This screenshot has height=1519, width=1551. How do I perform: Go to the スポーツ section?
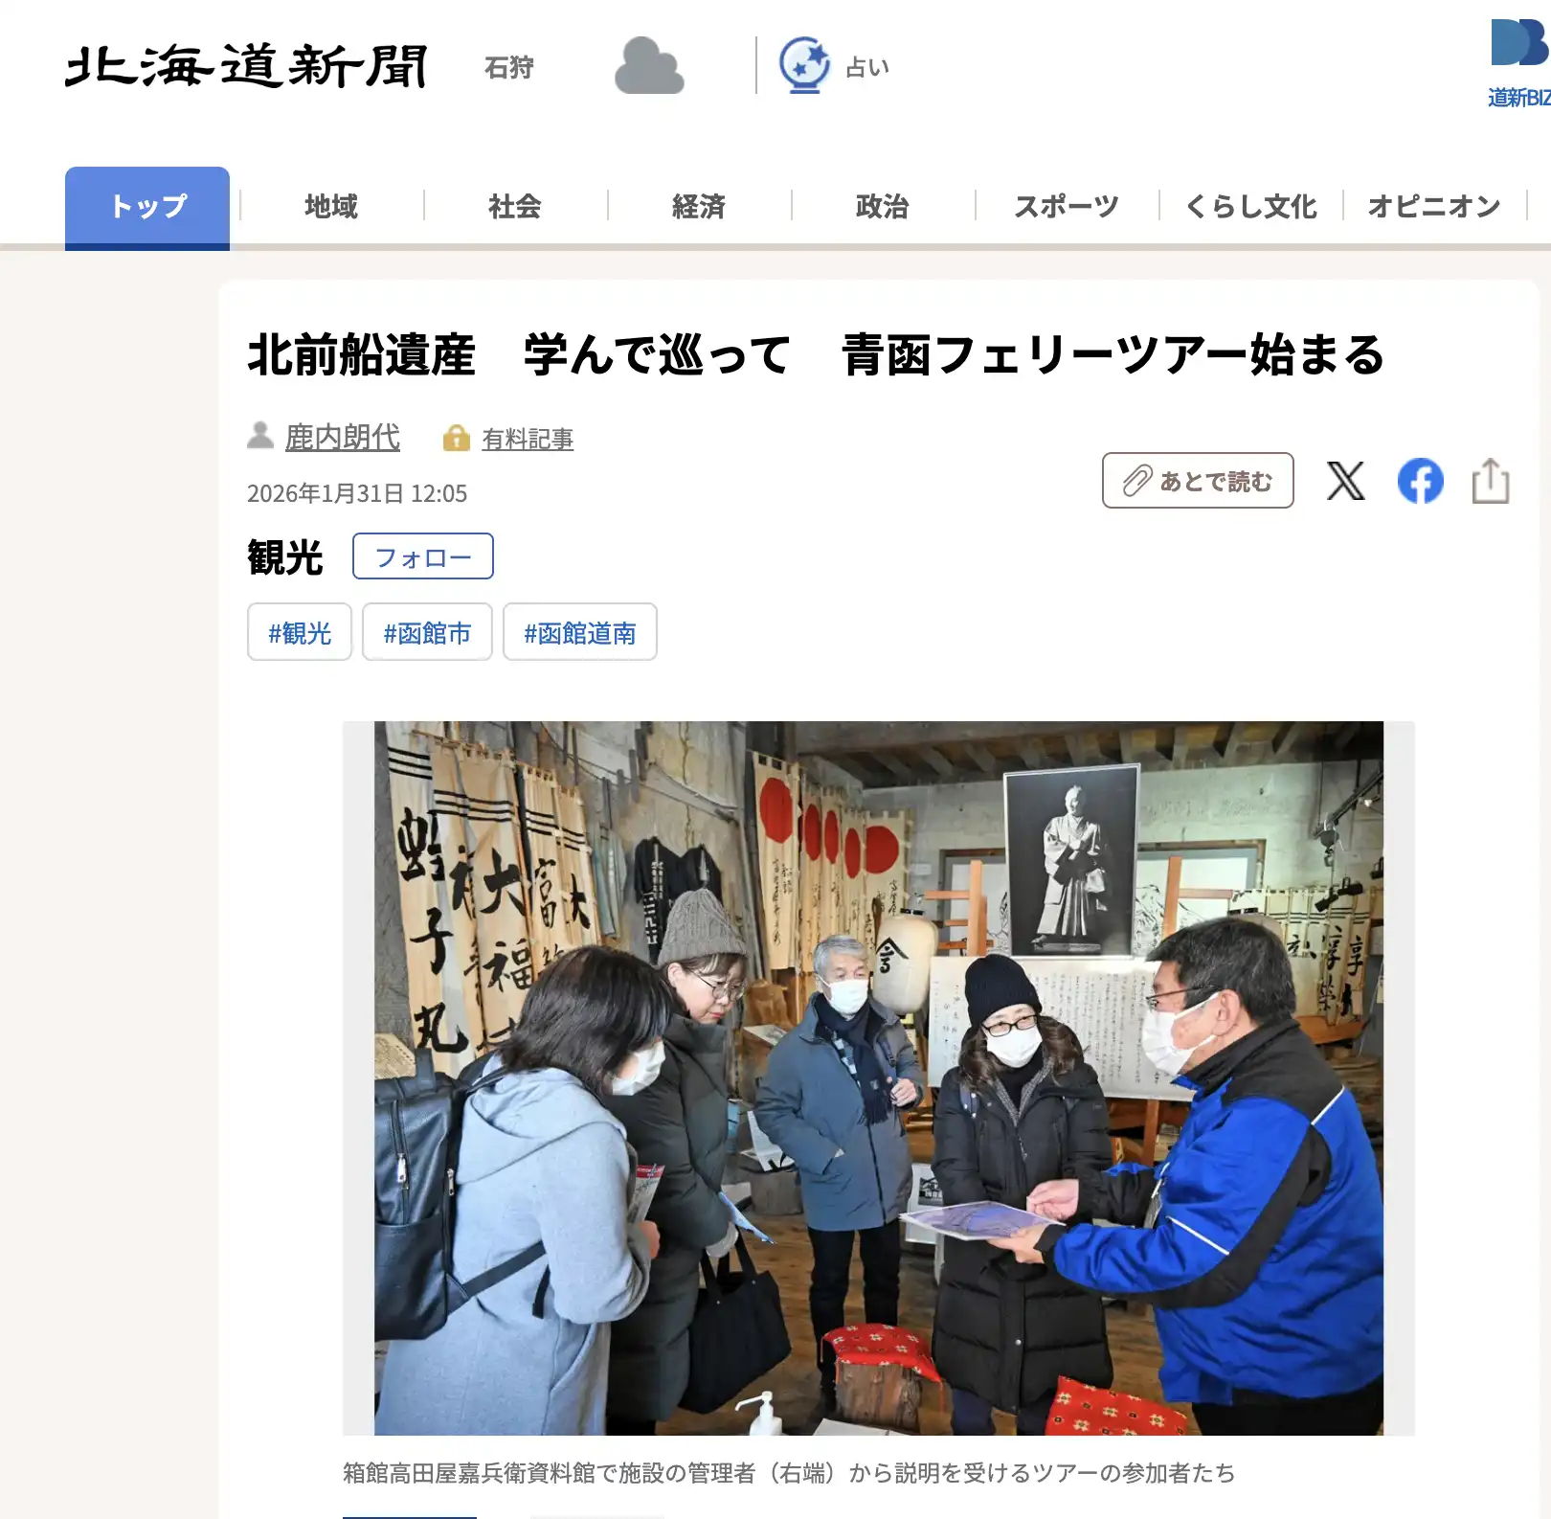click(1067, 207)
